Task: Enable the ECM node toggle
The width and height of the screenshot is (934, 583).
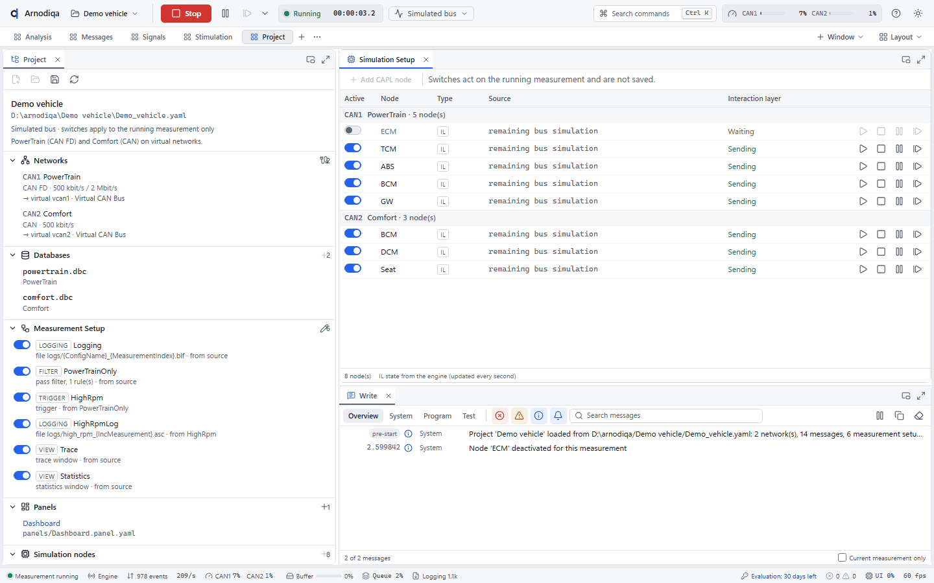Action: point(353,130)
